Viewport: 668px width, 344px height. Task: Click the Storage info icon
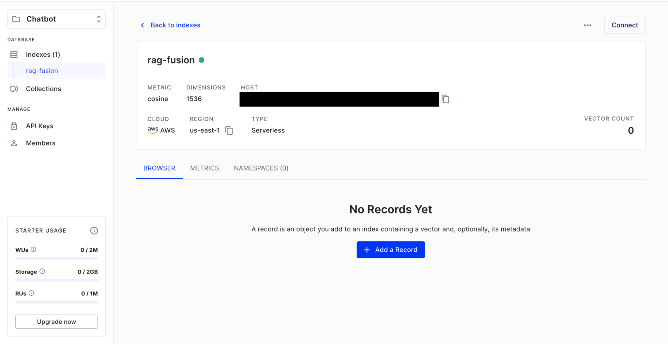click(x=42, y=271)
